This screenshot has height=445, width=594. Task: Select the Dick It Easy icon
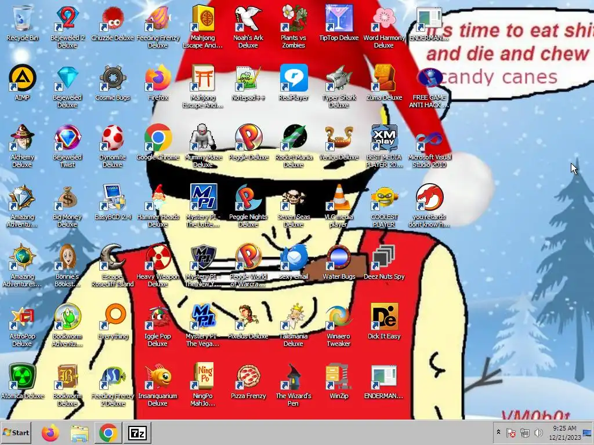tap(384, 322)
